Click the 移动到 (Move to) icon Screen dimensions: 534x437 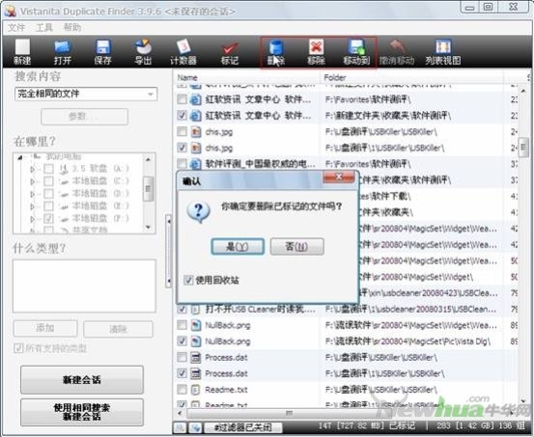356,52
